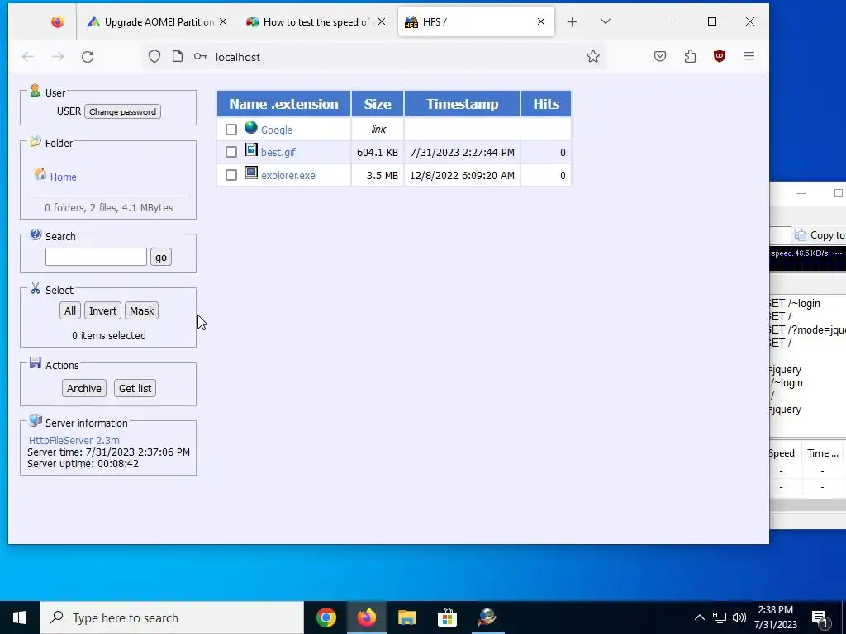
Task: Click the tracking protection shield icon
Action: tap(154, 57)
